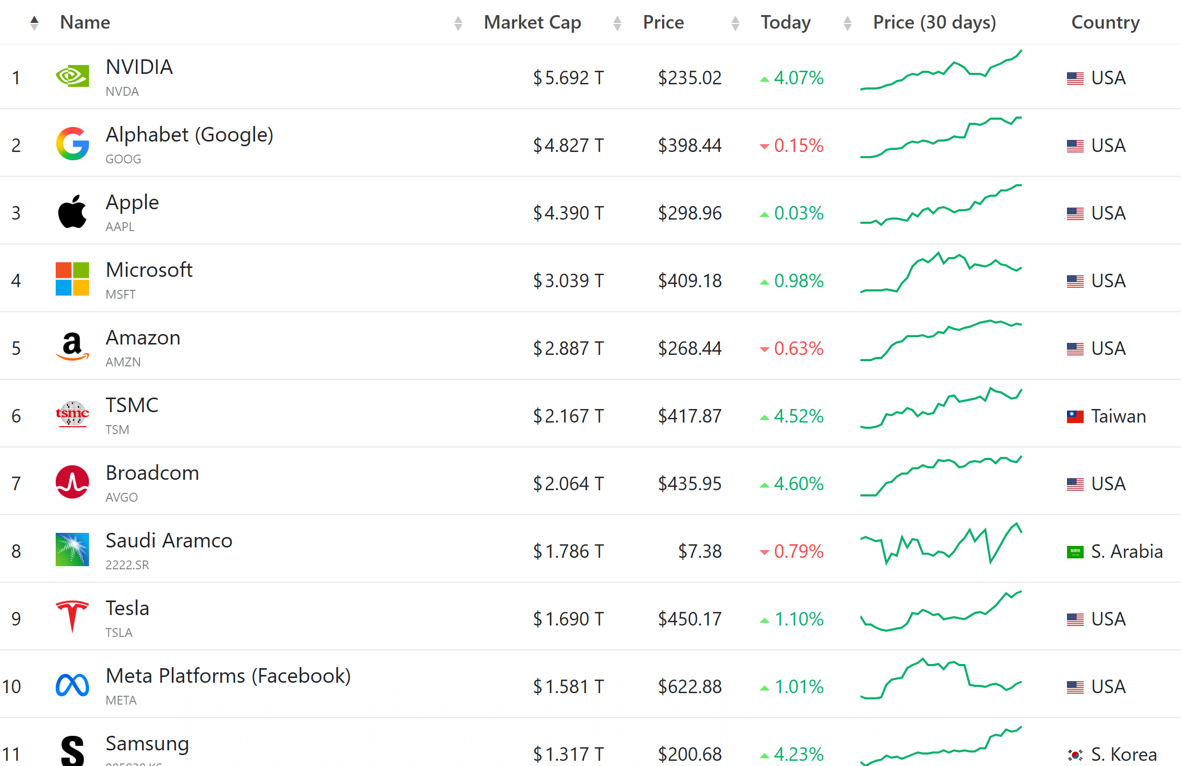The height and width of the screenshot is (766, 1181).
Task: Click the 2222.SR ticker symbol
Action: [128, 565]
